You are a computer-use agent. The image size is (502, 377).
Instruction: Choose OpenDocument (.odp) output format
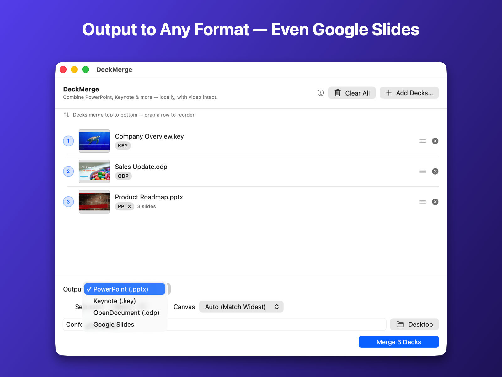[125, 313]
